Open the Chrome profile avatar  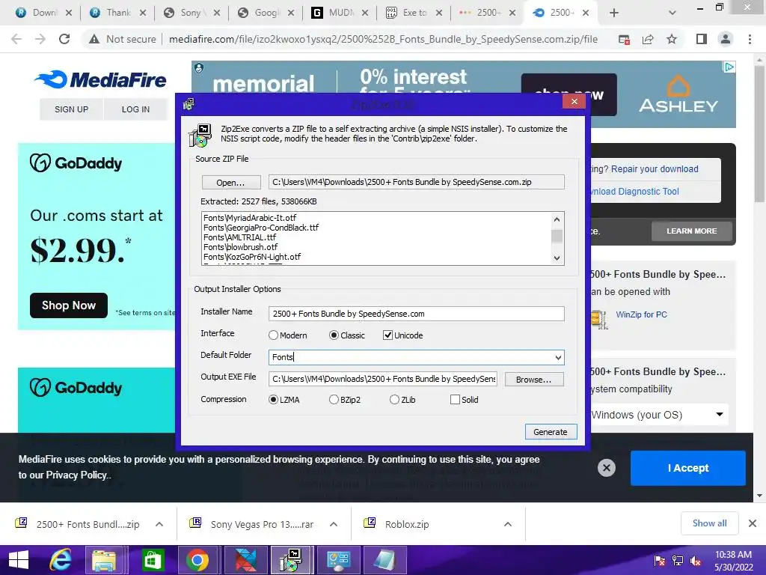click(726, 39)
